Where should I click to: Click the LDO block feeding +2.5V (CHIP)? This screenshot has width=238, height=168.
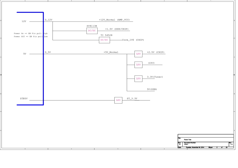click(x=138, y=54)
